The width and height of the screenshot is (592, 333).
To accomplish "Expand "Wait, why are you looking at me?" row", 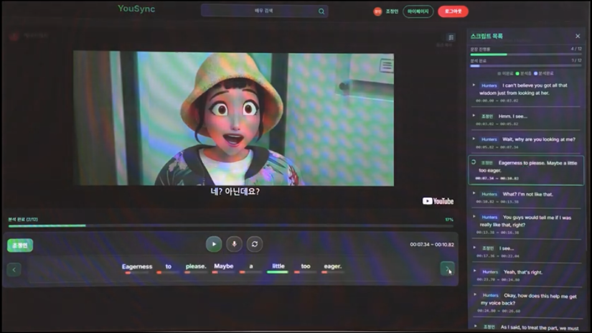I will (x=474, y=139).
